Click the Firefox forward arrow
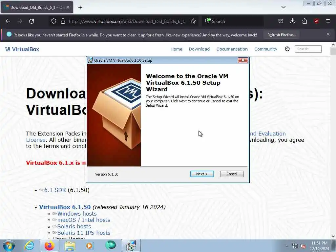336x252 pixels. [20, 21]
